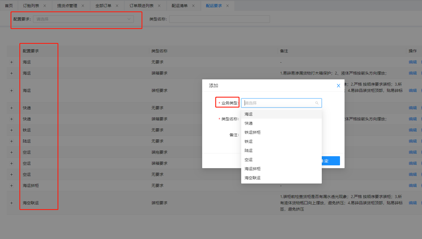Close the 配运要求 tab using its X icon

pos(228,6)
